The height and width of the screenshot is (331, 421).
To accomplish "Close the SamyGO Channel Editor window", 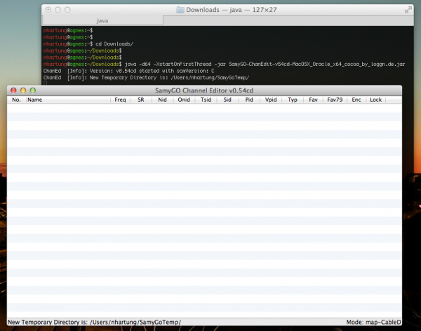I will 13,90.
